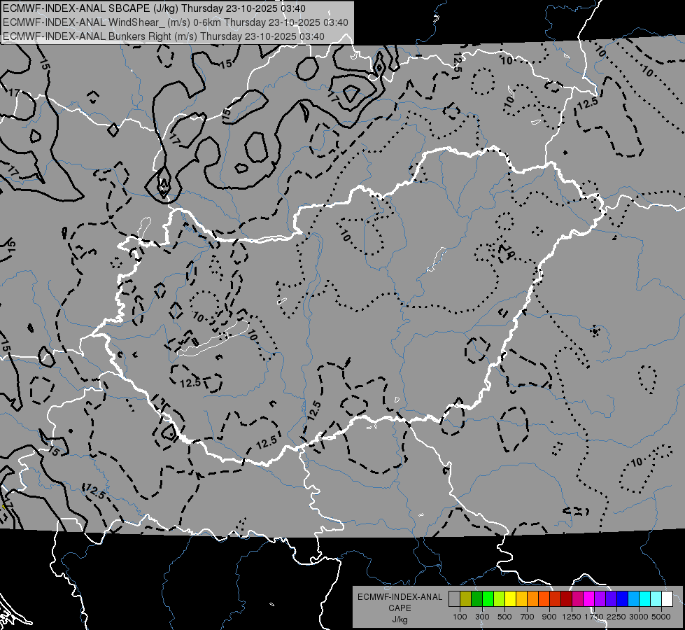Select the bright magenta legend swatch
The image size is (685, 630).
tap(589, 599)
